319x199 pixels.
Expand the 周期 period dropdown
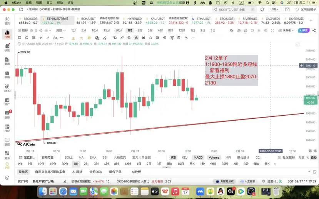(x=61, y=30)
